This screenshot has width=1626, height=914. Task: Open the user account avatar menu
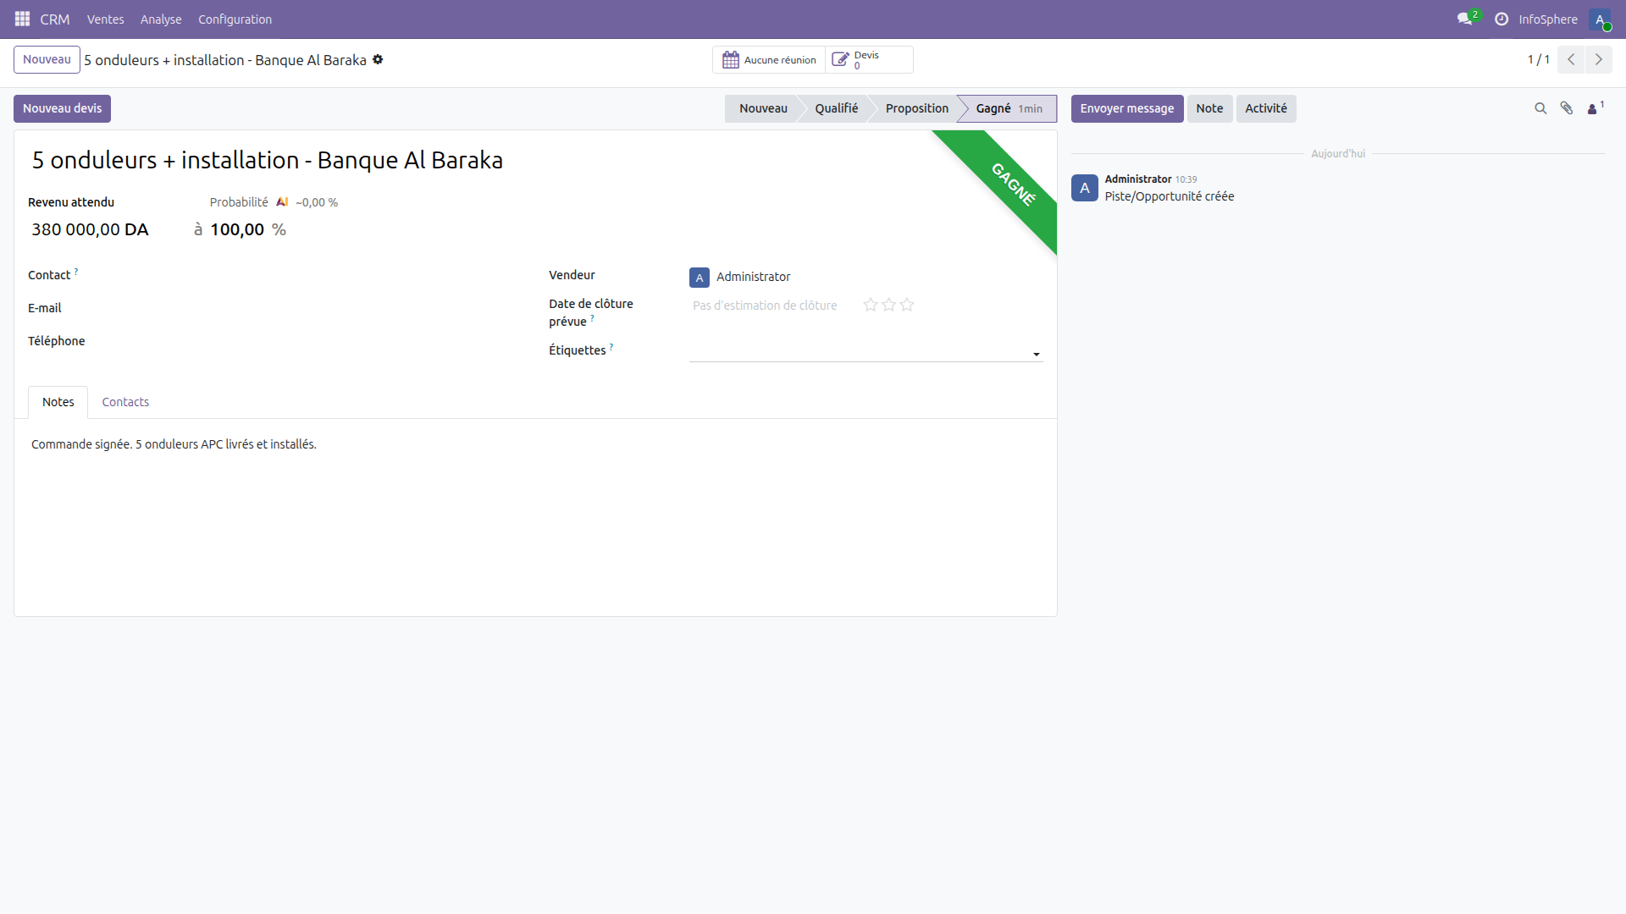point(1601,19)
